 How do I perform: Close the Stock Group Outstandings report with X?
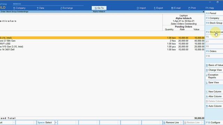click(x=203, y=12)
